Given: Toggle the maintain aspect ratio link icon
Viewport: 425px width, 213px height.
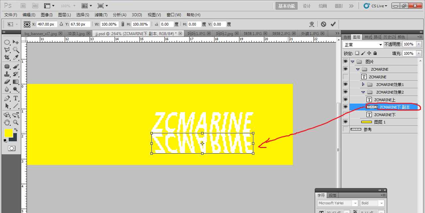Looking at the screenshot, I should (123, 24).
